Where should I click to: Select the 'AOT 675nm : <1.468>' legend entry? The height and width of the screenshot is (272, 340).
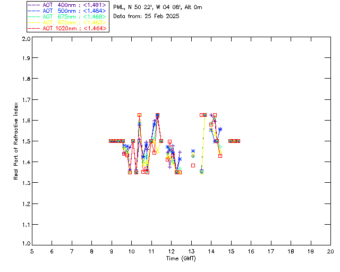click(x=67, y=16)
